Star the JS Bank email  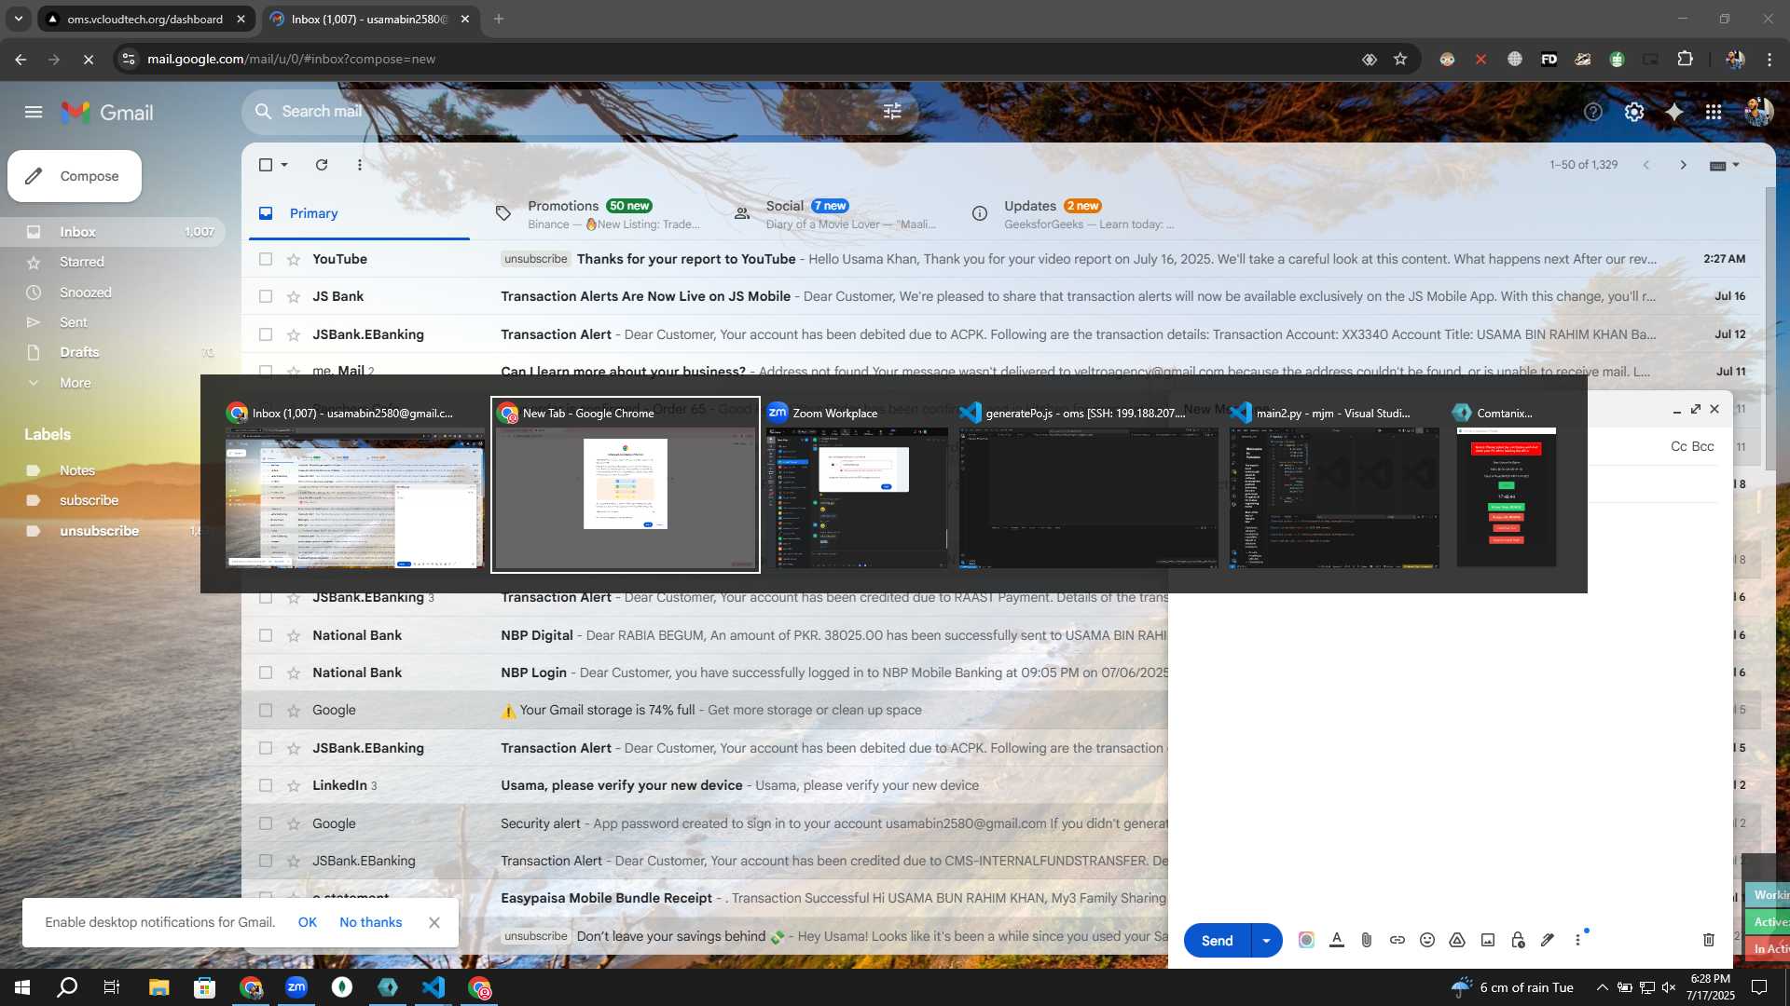click(294, 296)
